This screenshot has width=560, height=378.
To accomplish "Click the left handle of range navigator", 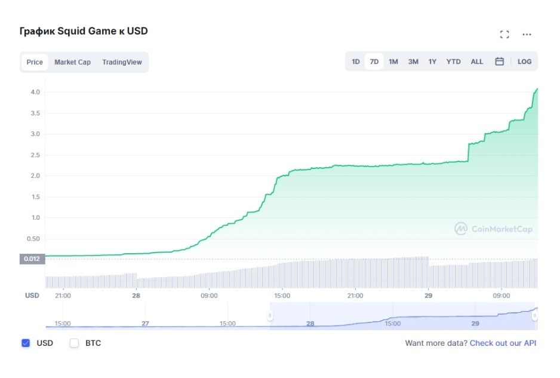I will pos(270,315).
